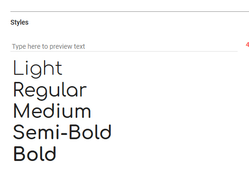Screen dimensions: 249x178
Task: Select the Light font style sample
Action: 38,69
